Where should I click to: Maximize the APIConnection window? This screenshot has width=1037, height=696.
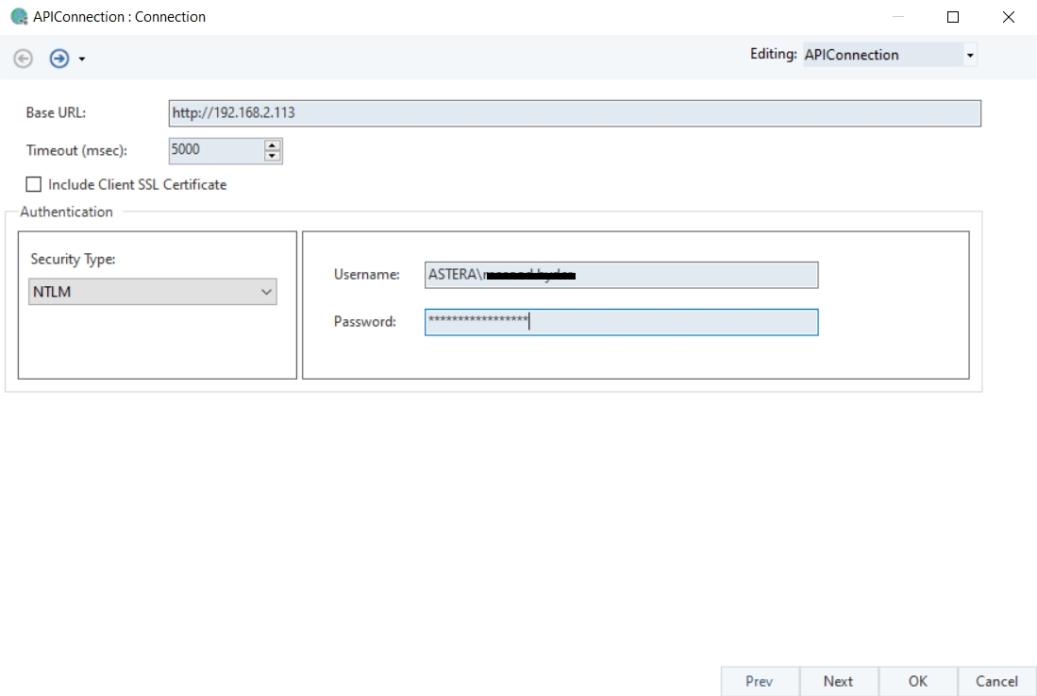953,17
